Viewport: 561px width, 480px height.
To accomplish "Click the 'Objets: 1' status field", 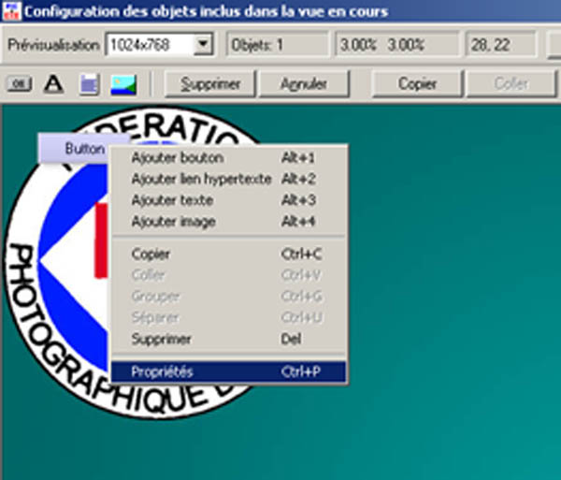I will click(278, 45).
